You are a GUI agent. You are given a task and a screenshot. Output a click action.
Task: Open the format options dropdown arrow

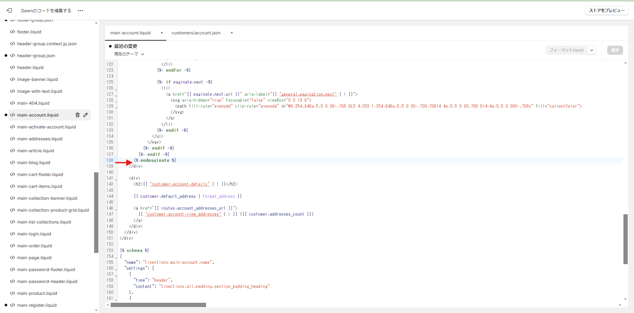pyautogui.click(x=592, y=50)
